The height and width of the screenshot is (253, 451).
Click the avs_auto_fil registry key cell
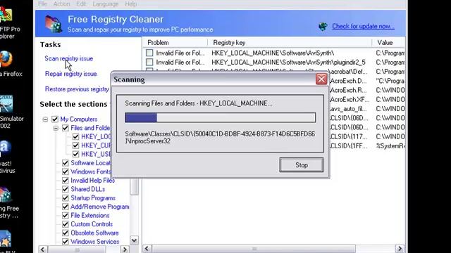(349, 109)
